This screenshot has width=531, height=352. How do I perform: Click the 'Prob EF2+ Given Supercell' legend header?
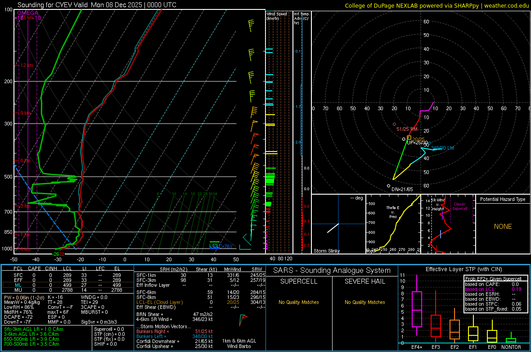(x=493, y=279)
